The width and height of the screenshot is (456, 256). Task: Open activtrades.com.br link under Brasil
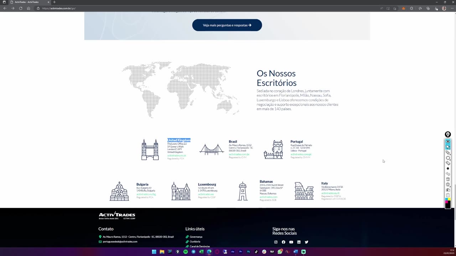(239, 154)
